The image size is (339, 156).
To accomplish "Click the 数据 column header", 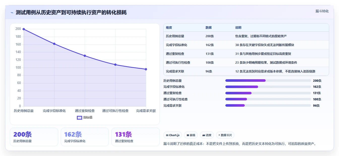I will (208, 28).
